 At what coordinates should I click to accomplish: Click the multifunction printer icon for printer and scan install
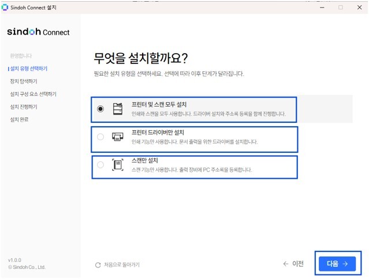[x=118, y=109]
